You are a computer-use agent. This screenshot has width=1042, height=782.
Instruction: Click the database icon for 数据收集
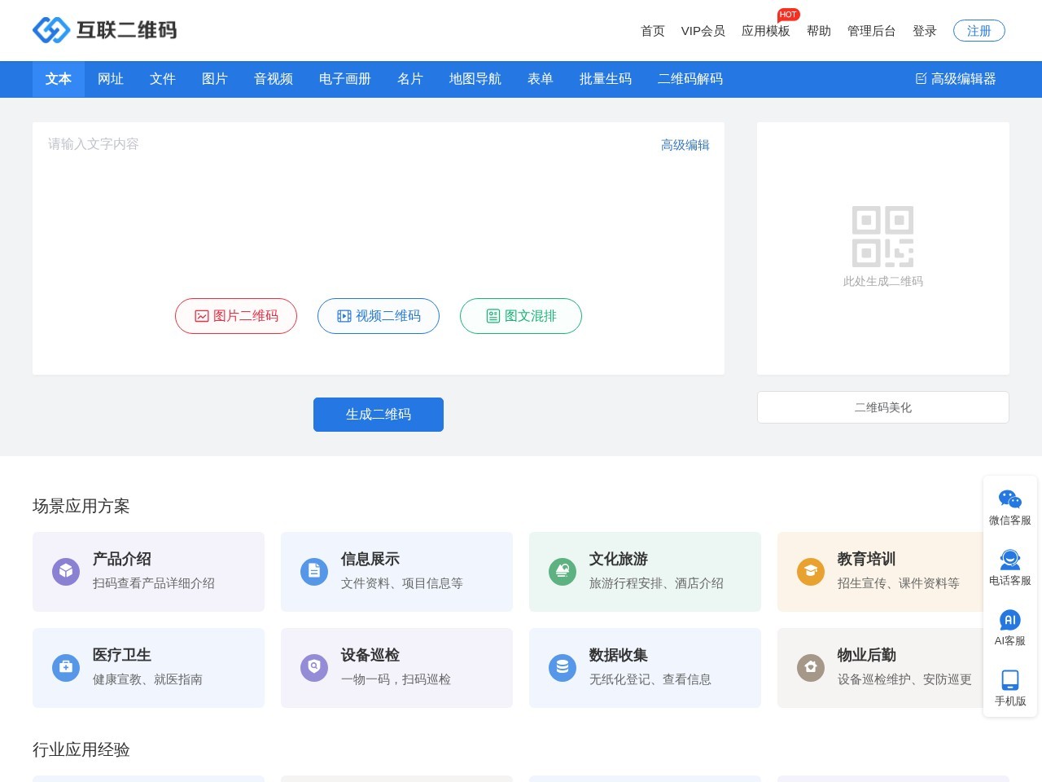tap(563, 668)
